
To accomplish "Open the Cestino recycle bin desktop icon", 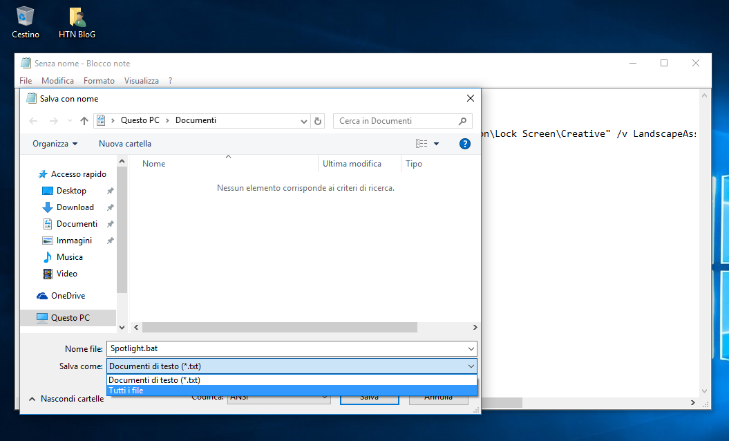I will (x=25, y=22).
